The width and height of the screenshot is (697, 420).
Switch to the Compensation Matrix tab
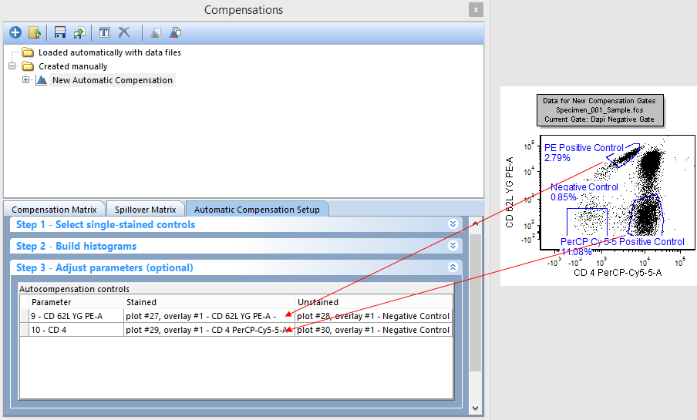[x=54, y=209]
